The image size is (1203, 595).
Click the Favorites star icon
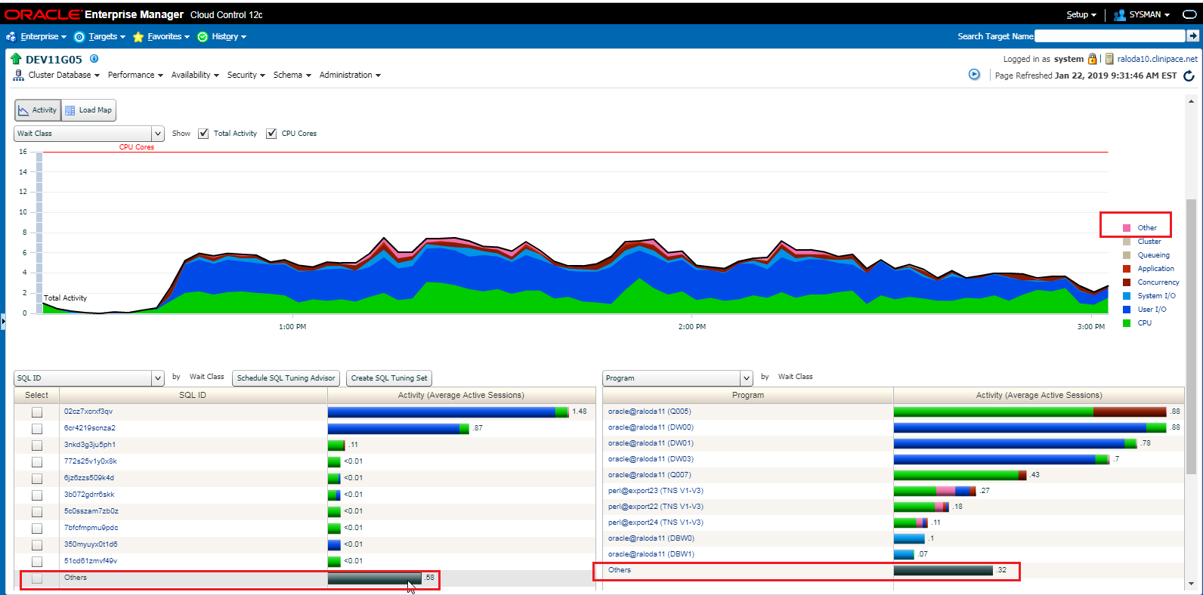click(138, 36)
